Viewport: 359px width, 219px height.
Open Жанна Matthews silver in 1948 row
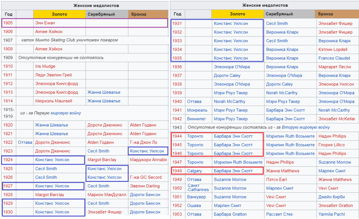(x=283, y=171)
